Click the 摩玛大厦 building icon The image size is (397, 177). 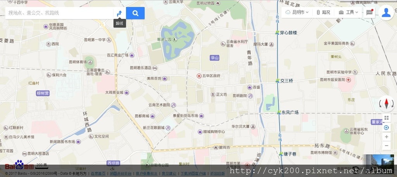coord(271,44)
